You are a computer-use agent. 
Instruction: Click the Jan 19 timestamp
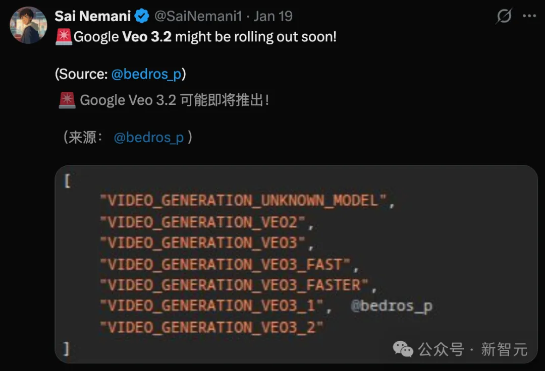pyautogui.click(x=273, y=16)
